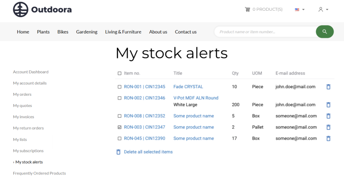Open the shopping cart icon
This screenshot has width=344, height=180.
[x=248, y=9]
